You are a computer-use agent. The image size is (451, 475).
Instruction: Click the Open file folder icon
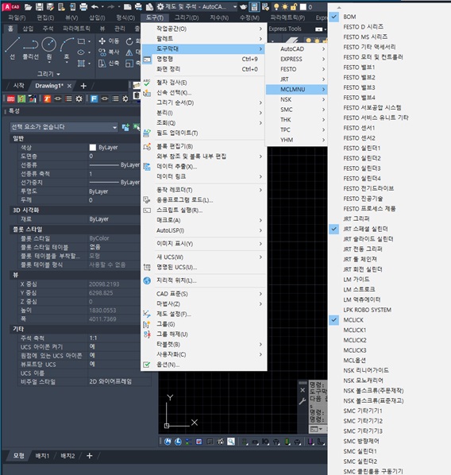[28, 6]
